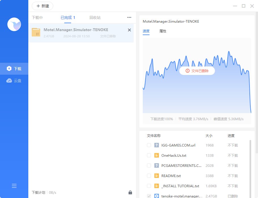Click the tenoke-motel.manager file icon
Screen dimensions: 258x198
(x=157, y=196)
